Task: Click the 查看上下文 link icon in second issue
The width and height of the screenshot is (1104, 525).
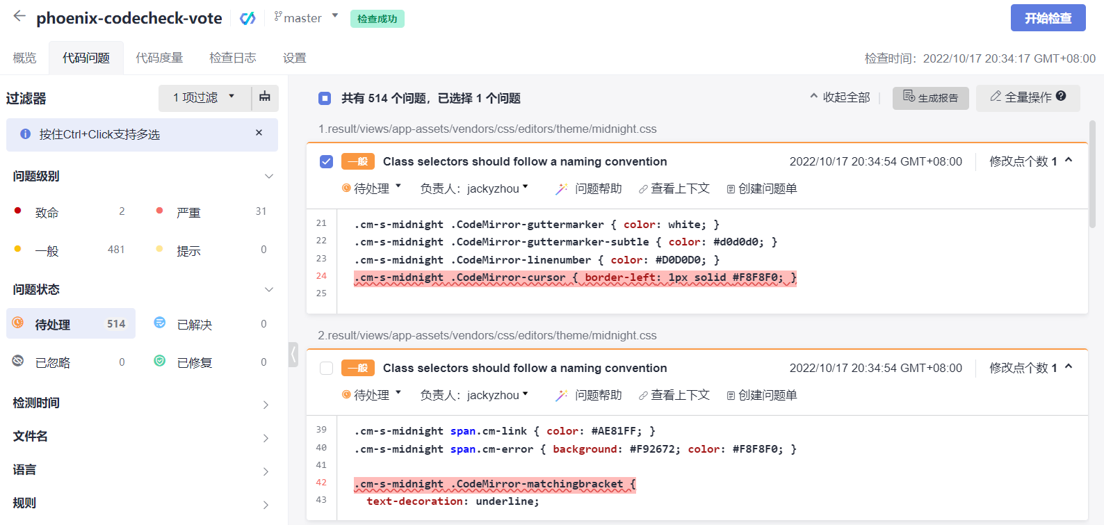Action: (x=643, y=396)
